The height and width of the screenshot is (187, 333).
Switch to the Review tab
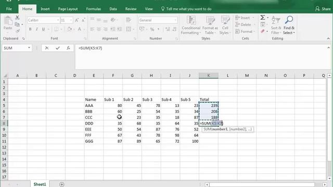[131, 9]
